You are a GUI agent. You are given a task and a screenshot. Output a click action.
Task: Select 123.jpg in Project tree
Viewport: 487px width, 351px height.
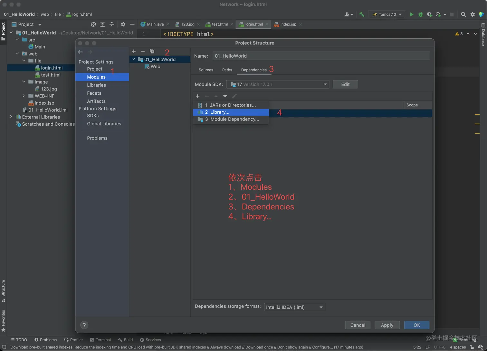click(x=45, y=89)
